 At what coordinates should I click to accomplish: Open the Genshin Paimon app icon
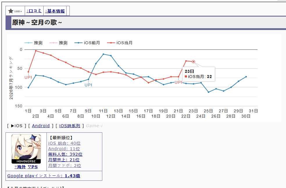click(26, 149)
